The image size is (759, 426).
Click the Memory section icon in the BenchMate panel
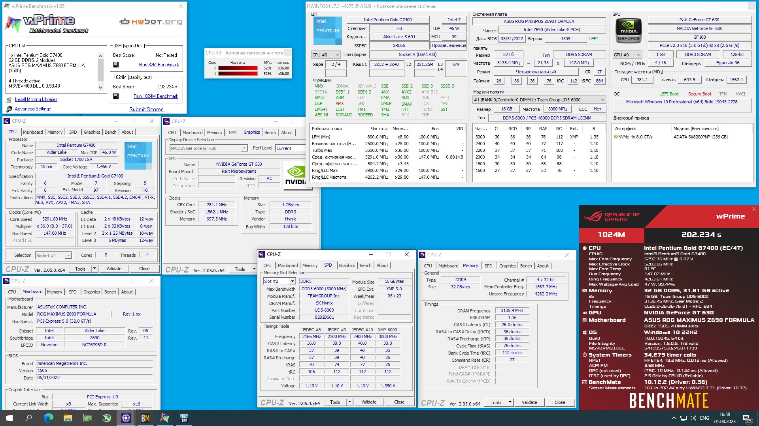[x=585, y=291]
